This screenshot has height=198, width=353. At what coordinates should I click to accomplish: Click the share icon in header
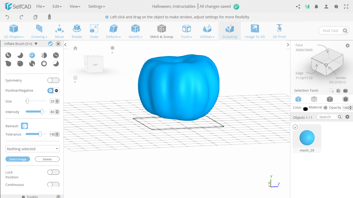pyautogui.click(x=298, y=7)
